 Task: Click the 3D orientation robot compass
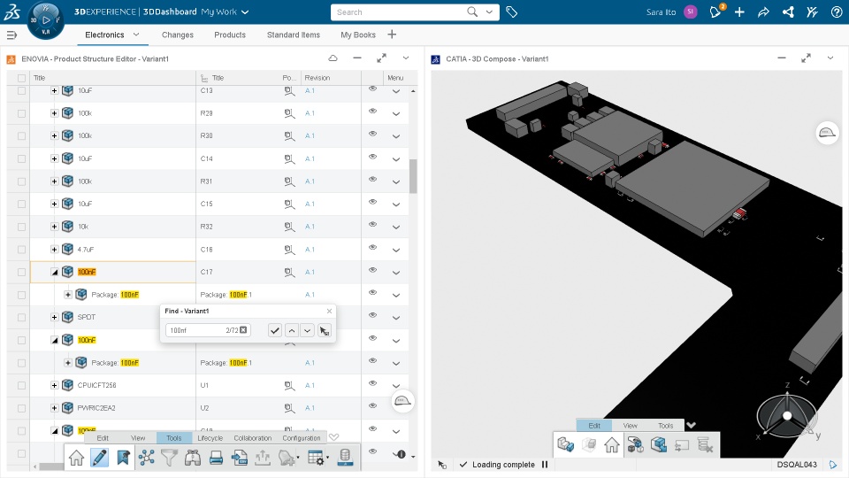click(x=787, y=416)
